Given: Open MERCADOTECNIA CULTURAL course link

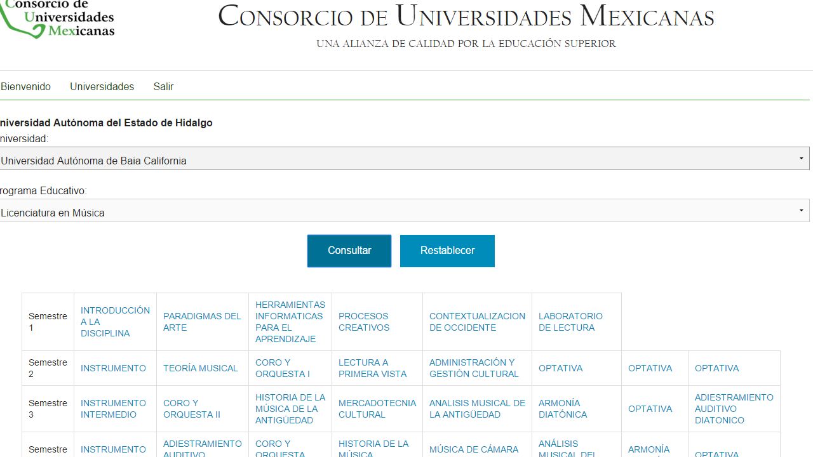Looking at the screenshot, I should pos(377,409).
